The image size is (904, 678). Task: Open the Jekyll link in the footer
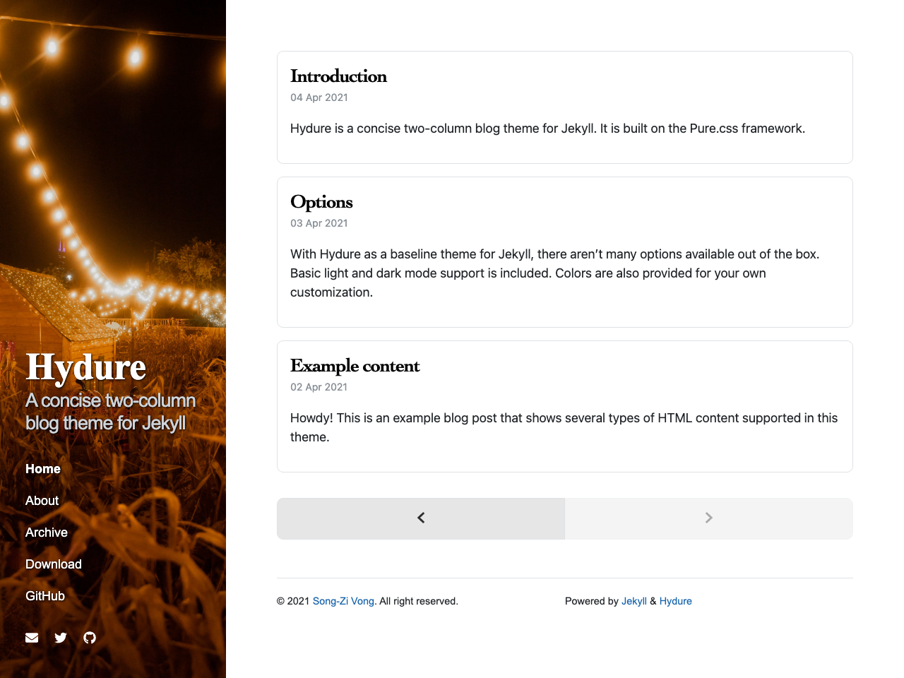[634, 601]
